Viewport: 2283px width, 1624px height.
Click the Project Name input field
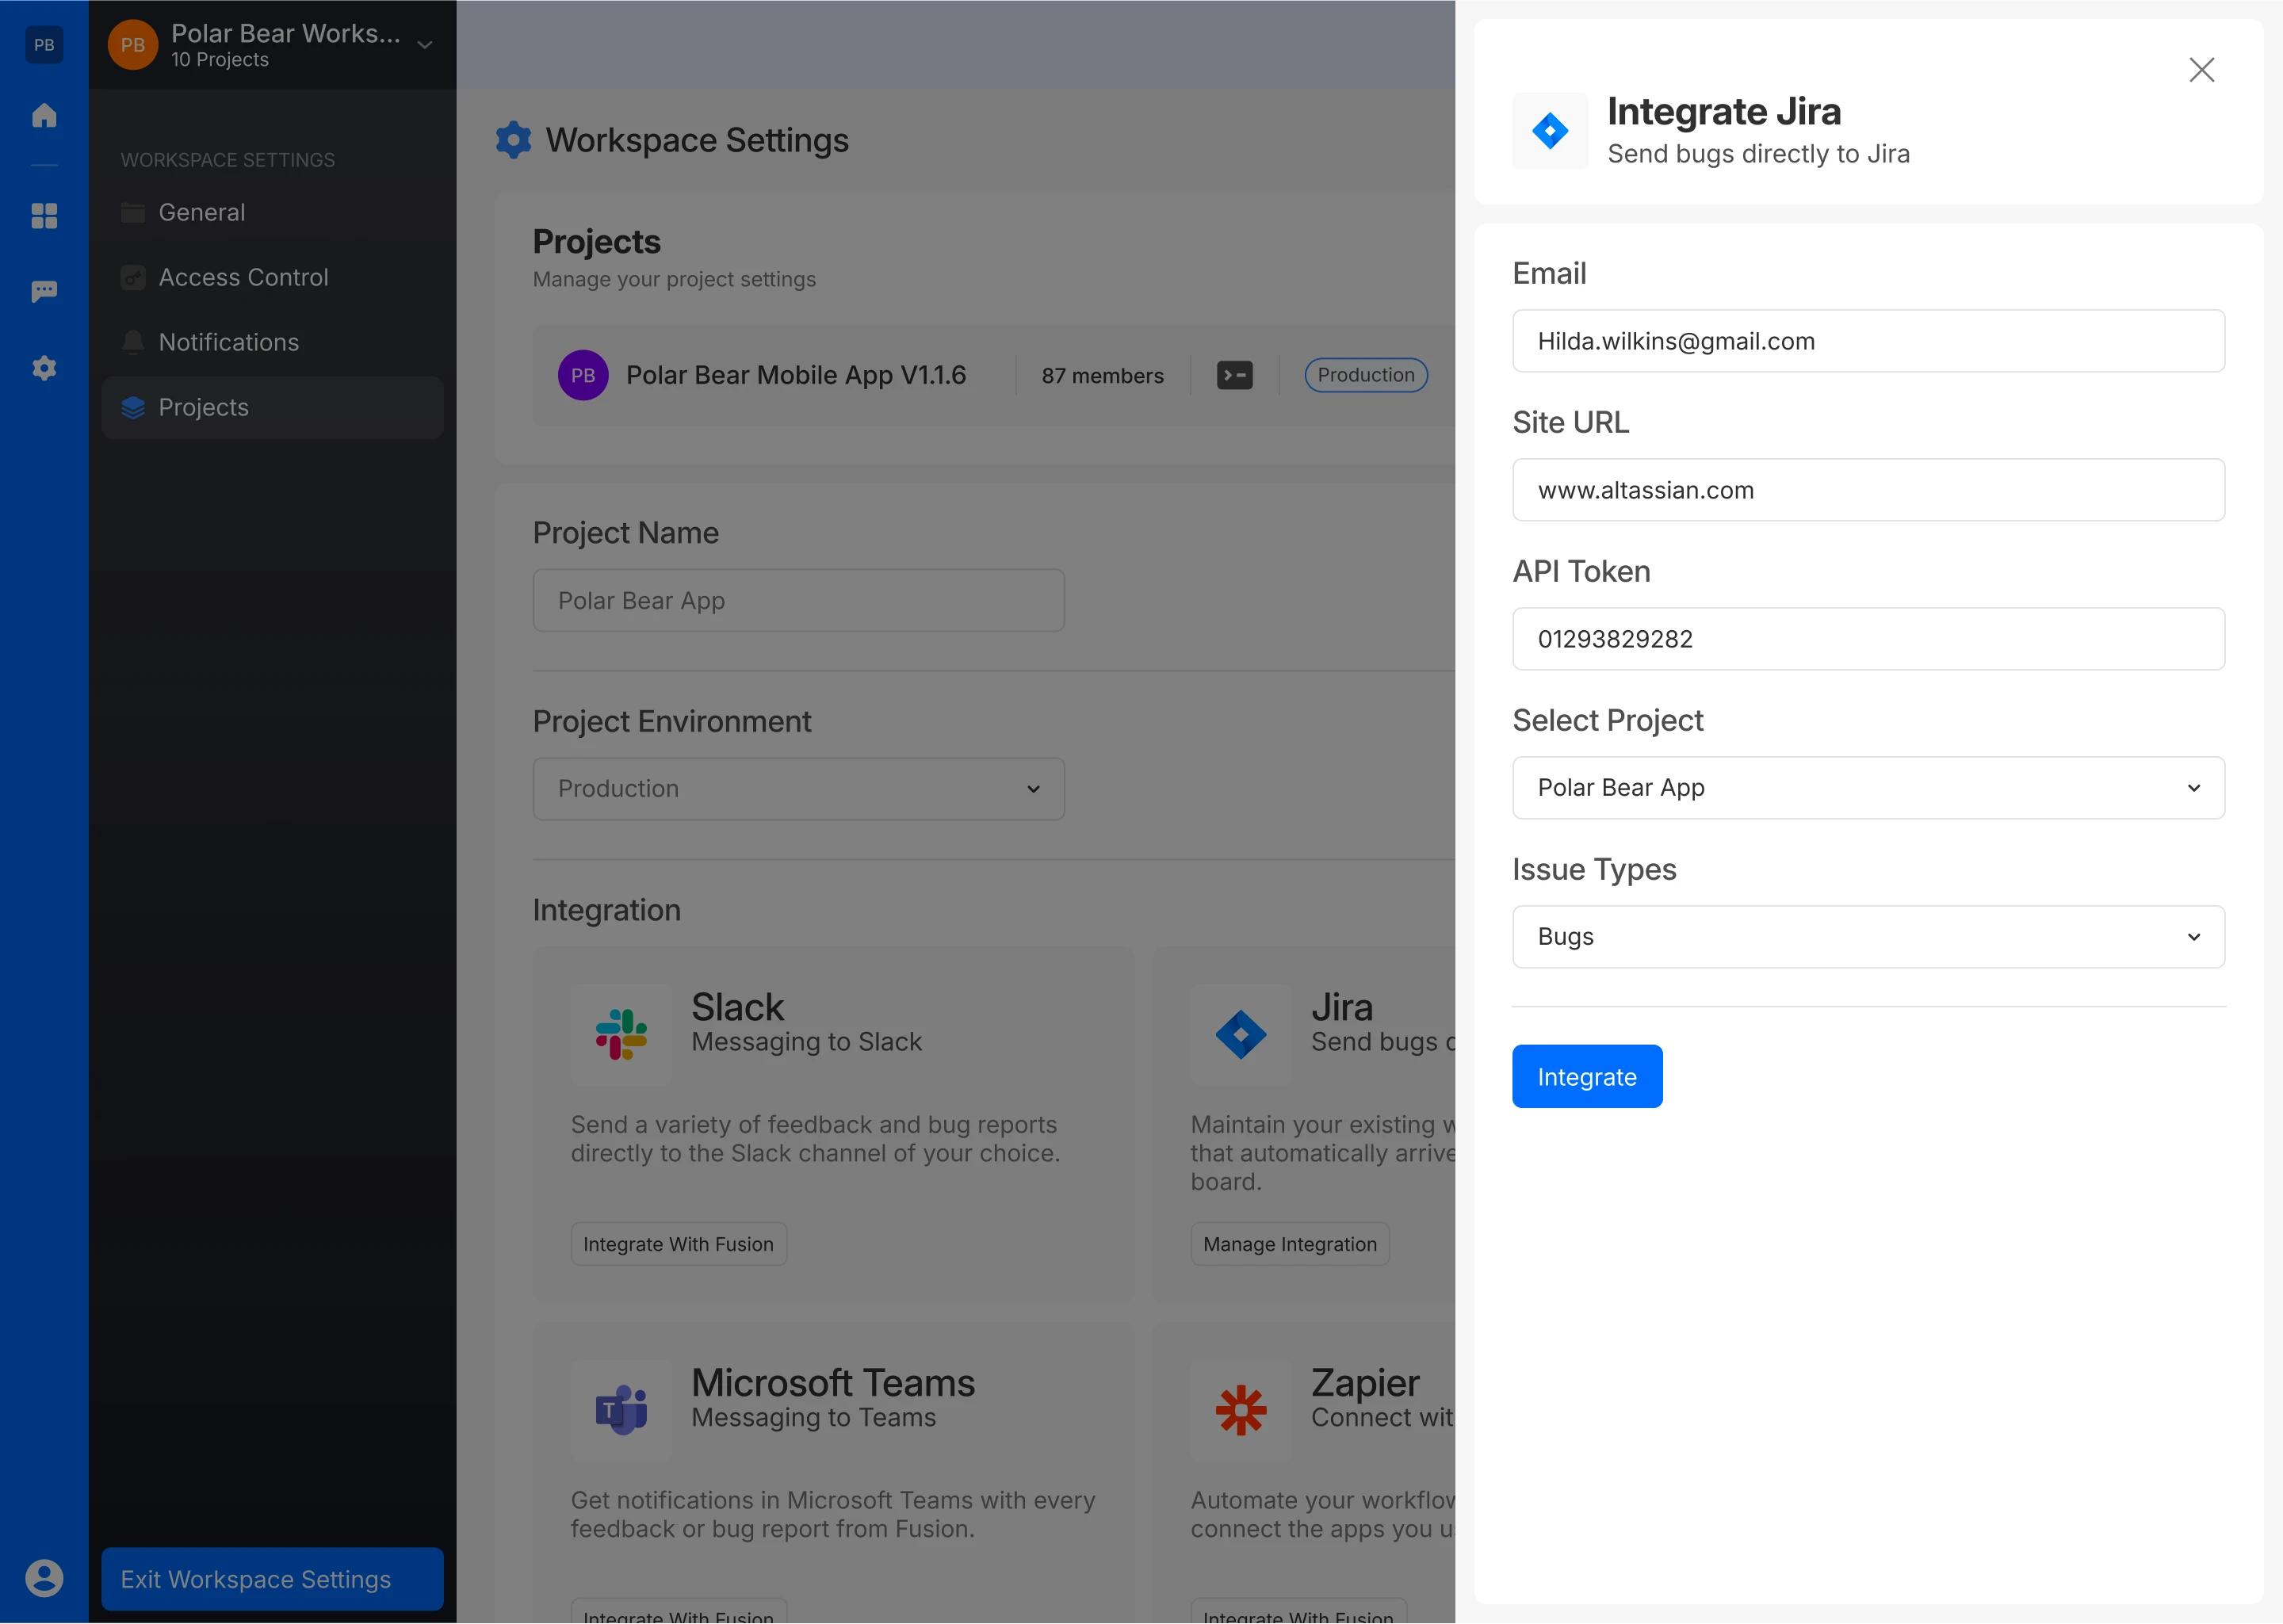[799, 601]
